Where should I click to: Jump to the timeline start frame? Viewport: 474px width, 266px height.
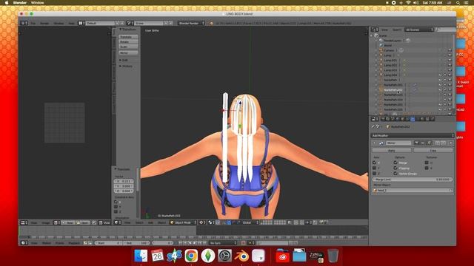pos(180,243)
